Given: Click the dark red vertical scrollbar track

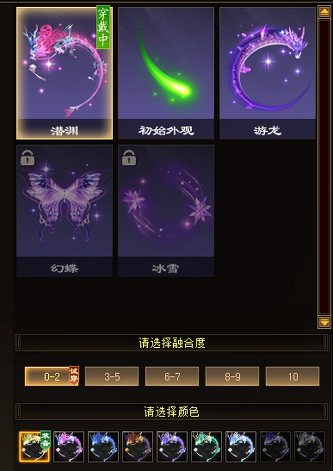Looking at the screenshot, I should pos(325,167).
